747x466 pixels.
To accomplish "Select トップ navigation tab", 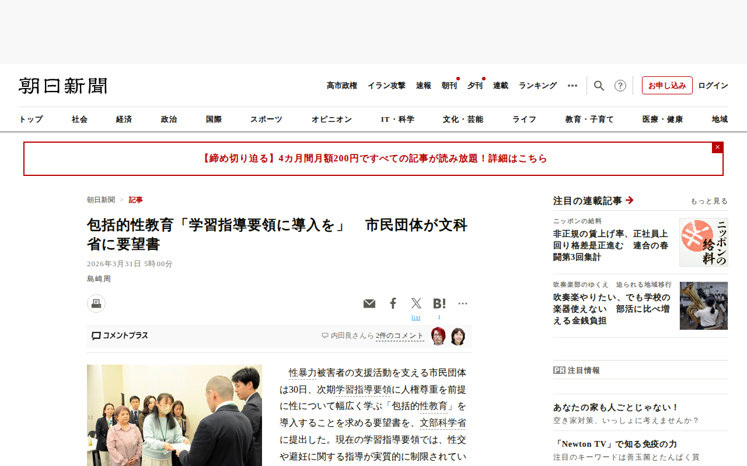I will (31, 119).
